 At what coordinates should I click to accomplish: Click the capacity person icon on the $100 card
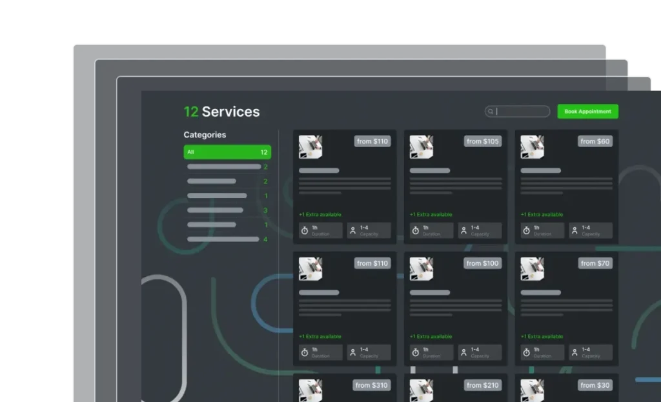click(463, 352)
